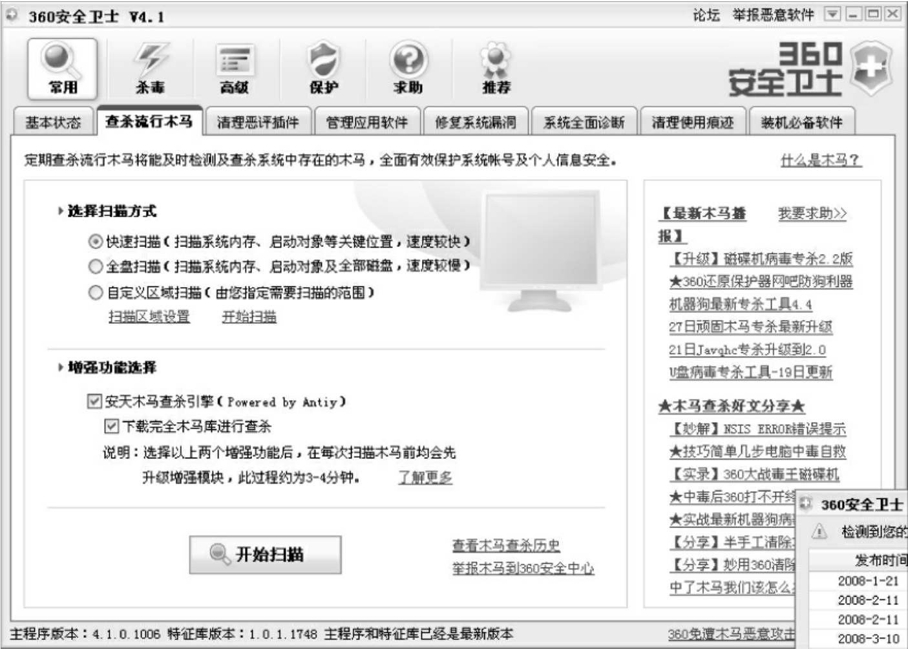Switch to the 修复系统漏洞 tab
This screenshot has height=649, width=908.
point(475,122)
